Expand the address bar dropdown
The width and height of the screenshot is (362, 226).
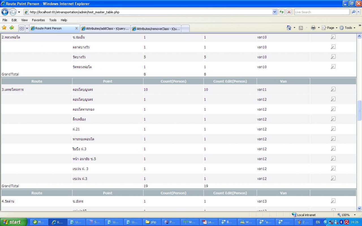[x=275, y=12]
